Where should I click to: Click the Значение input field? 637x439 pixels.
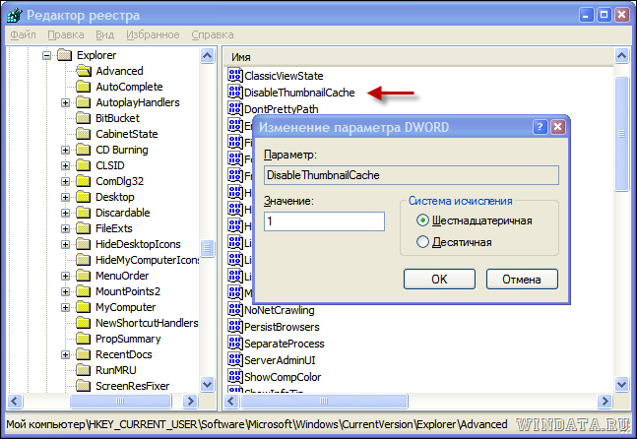click(x=324, y=221)
